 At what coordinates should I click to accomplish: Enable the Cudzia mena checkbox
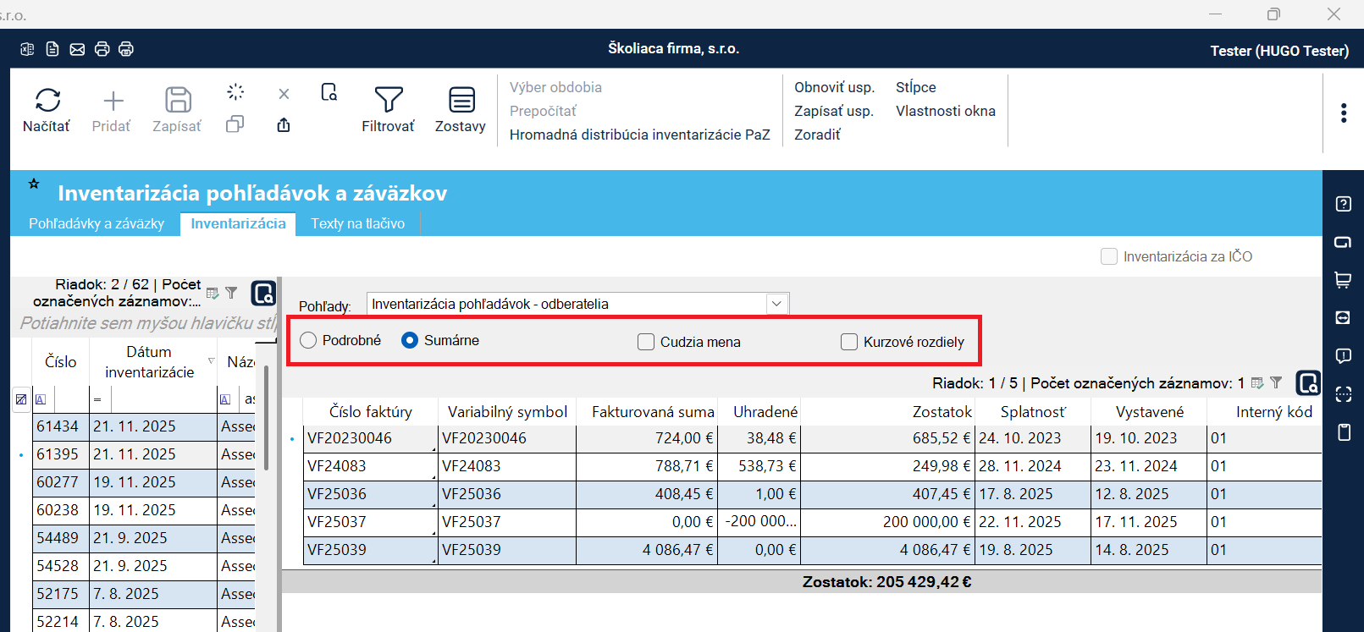pyautogui.click(x=646, y=342)
